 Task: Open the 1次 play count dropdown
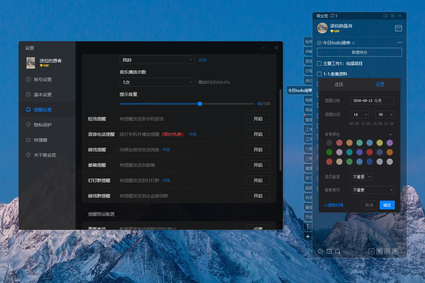tap(157, 82)
